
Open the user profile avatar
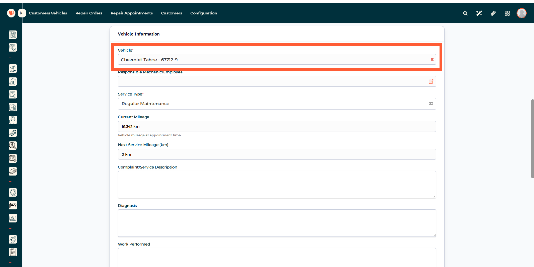tap(521, 13)
